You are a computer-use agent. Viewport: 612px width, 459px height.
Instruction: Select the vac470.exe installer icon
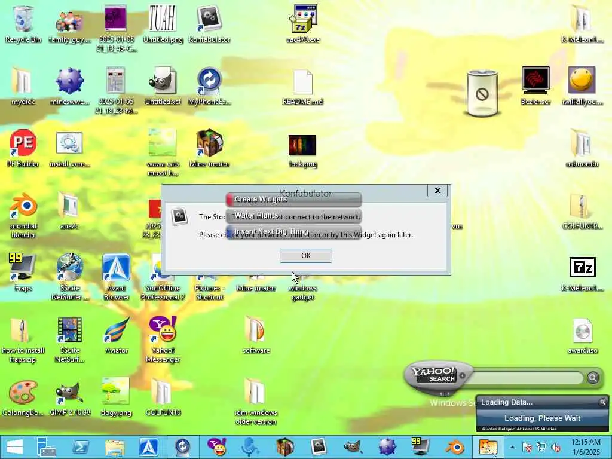pos(303,23)
